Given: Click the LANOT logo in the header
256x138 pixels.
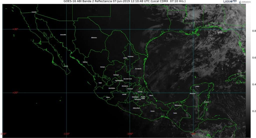Looking at the screenshot, I should tap(229, 2).
